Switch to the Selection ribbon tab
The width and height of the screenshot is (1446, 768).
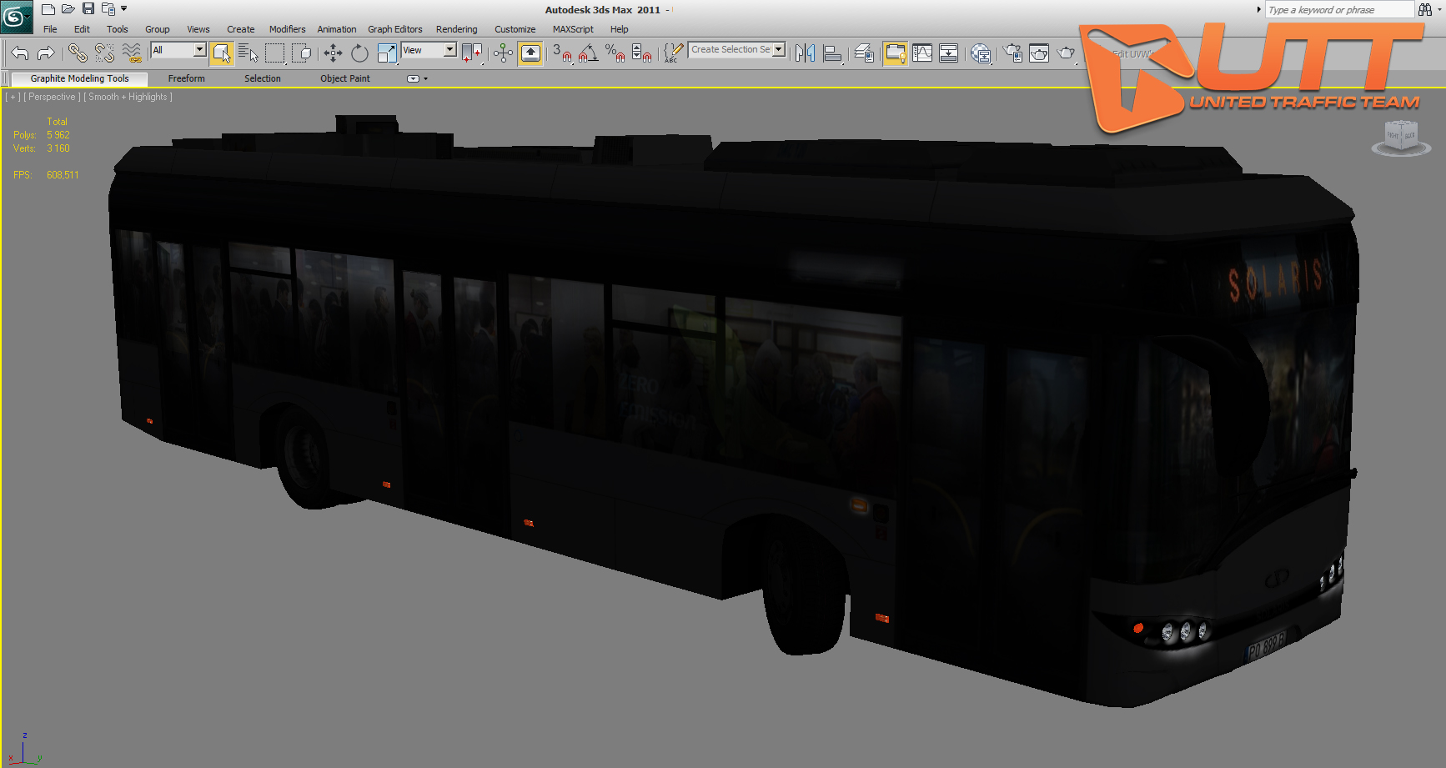coord(263,78)
